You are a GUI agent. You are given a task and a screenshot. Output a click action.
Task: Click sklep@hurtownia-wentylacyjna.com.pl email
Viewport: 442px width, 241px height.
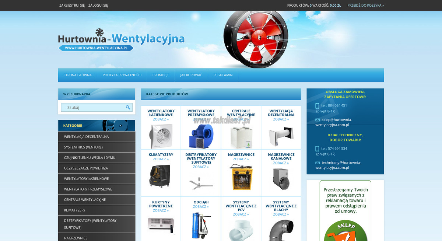tap(333, 122)
